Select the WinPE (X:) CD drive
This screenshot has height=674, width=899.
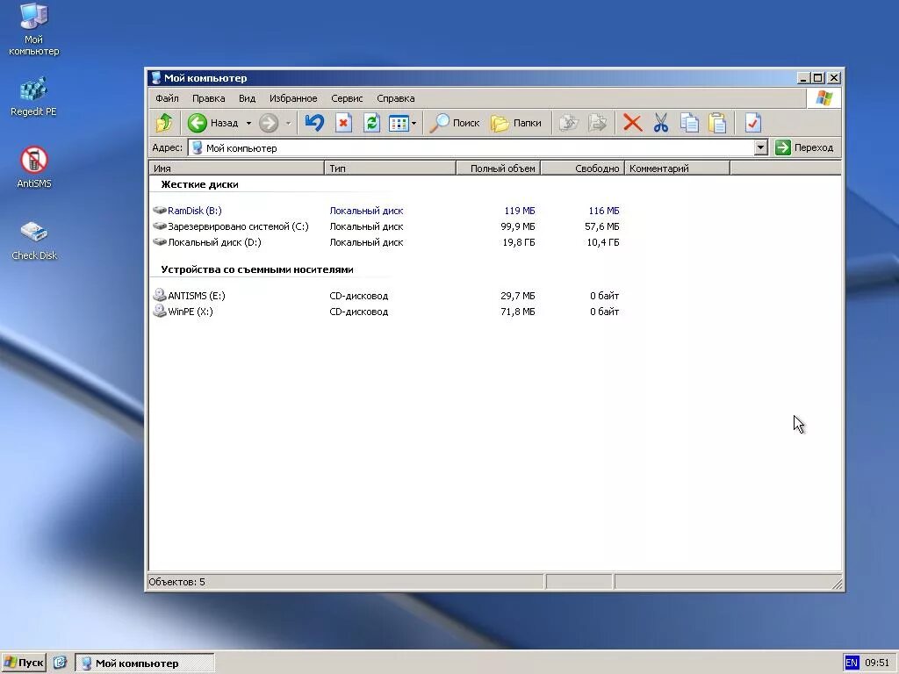[x=190, y=312]
